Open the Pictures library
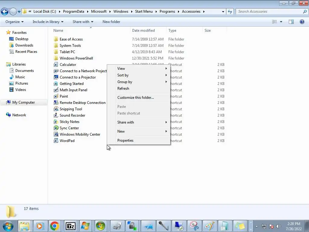This screenshot has height=232, width=309. (x=22, y=83)
